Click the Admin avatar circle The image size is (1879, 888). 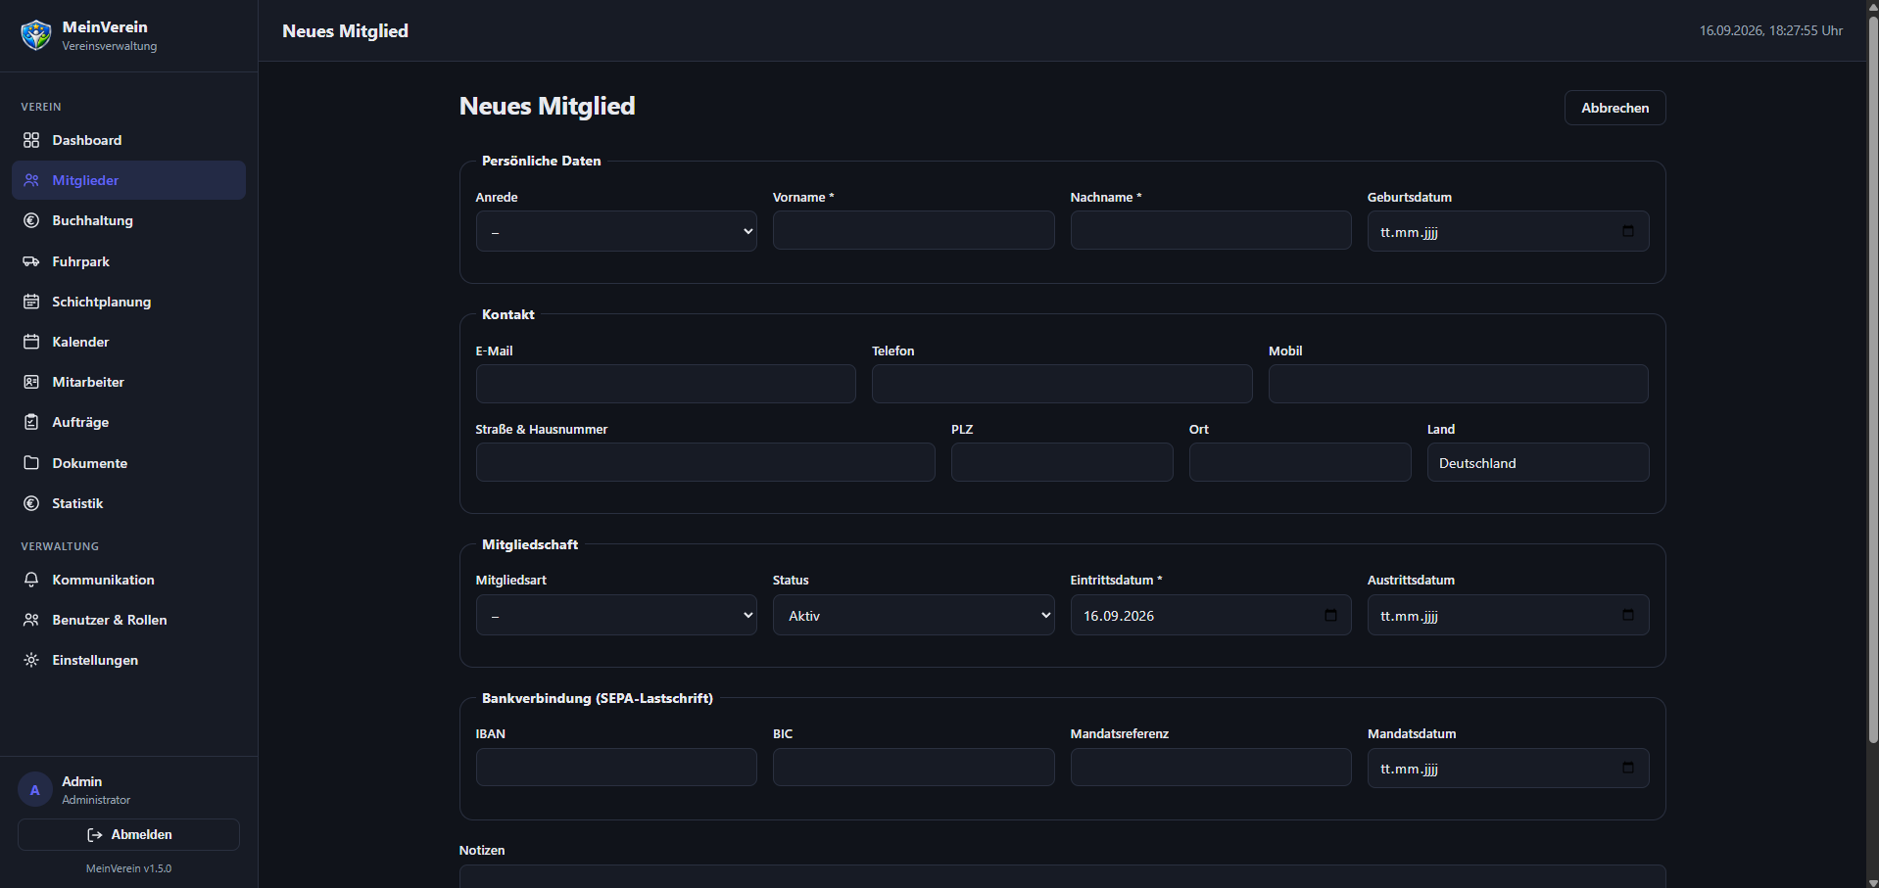pyautogui.click(x=35, y=790)
